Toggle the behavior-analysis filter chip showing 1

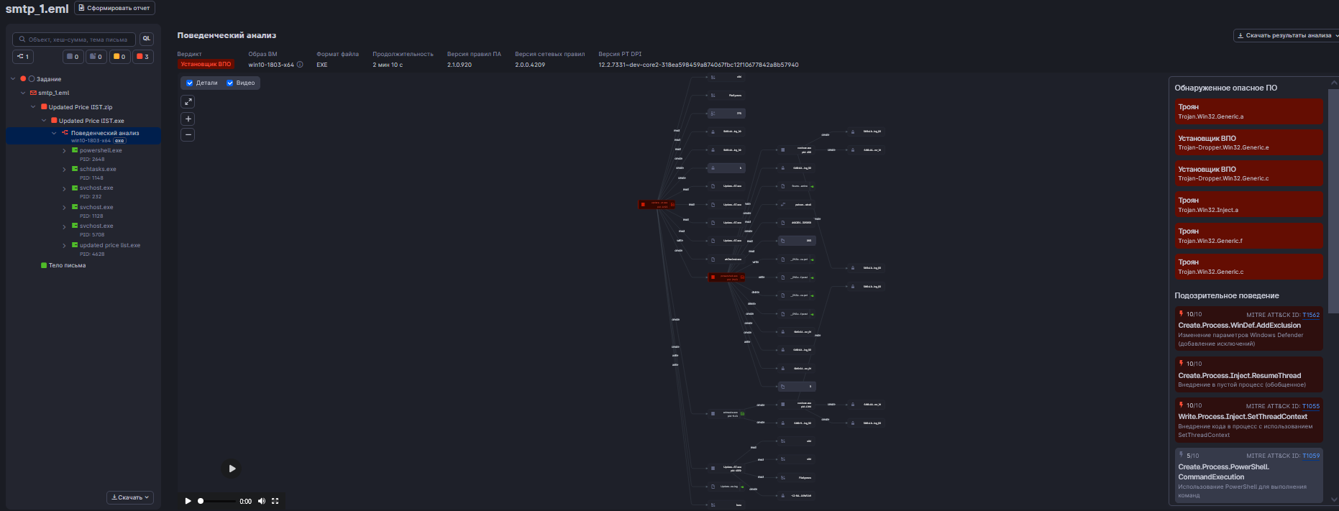(23, 56)
